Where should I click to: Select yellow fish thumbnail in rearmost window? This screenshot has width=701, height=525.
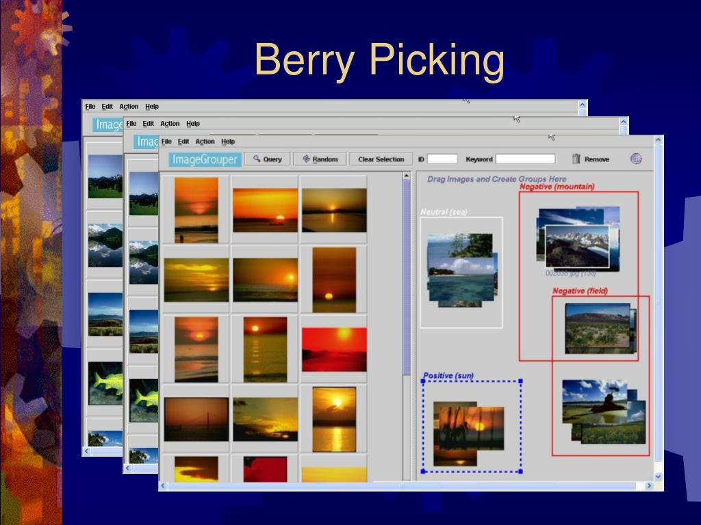pos(105,383)
